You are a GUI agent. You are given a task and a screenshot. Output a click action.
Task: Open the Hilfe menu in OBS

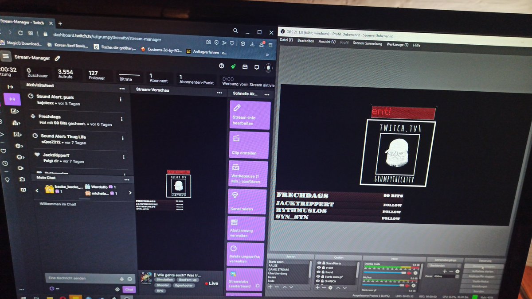[x=417, y=45]
